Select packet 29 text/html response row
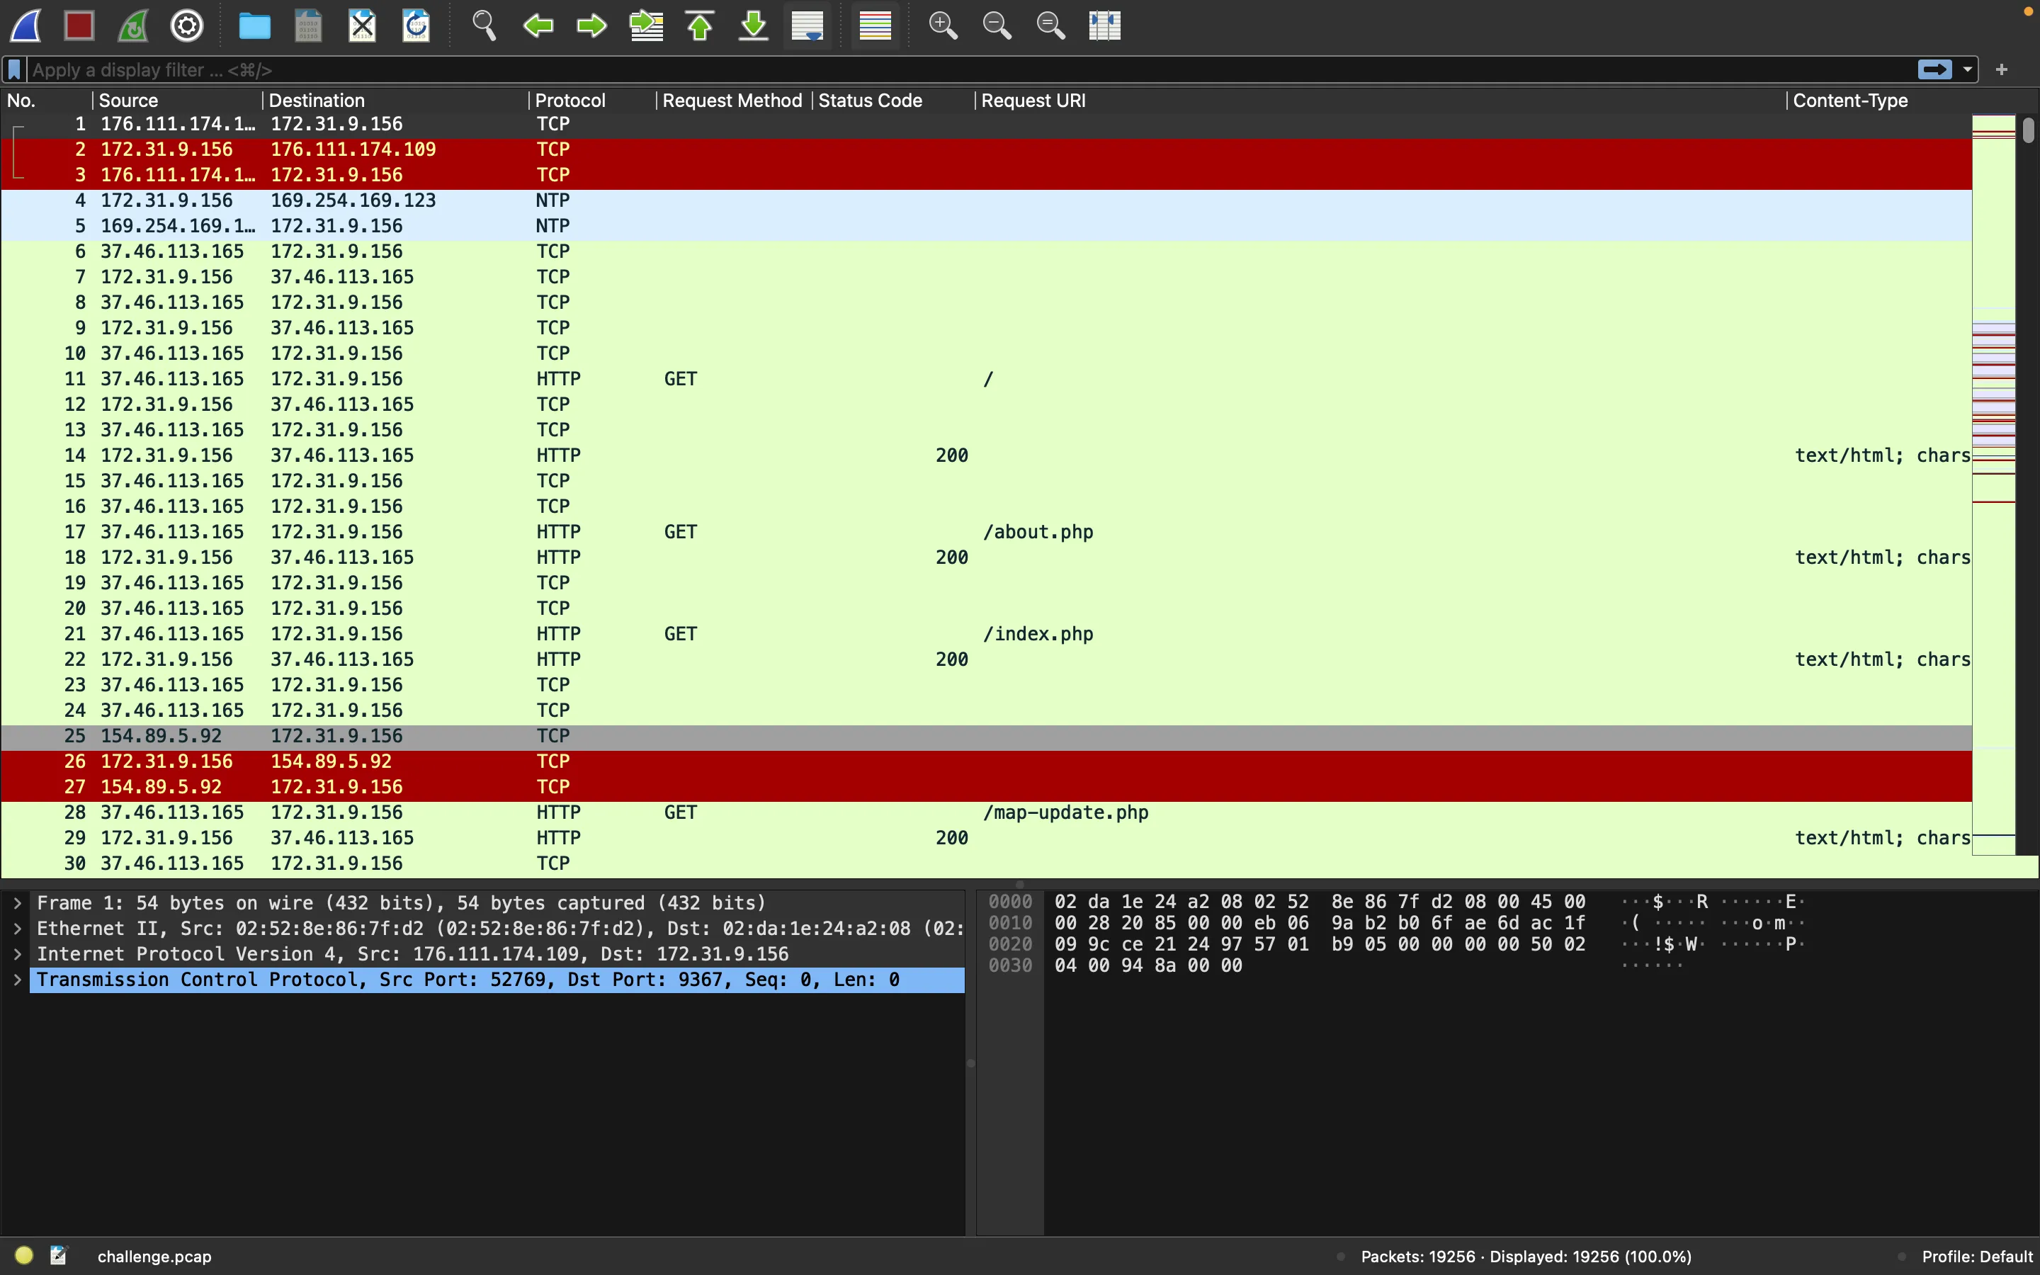Image resolution: width=2040 pixels, height=1275 pixels. coord(986,838)
